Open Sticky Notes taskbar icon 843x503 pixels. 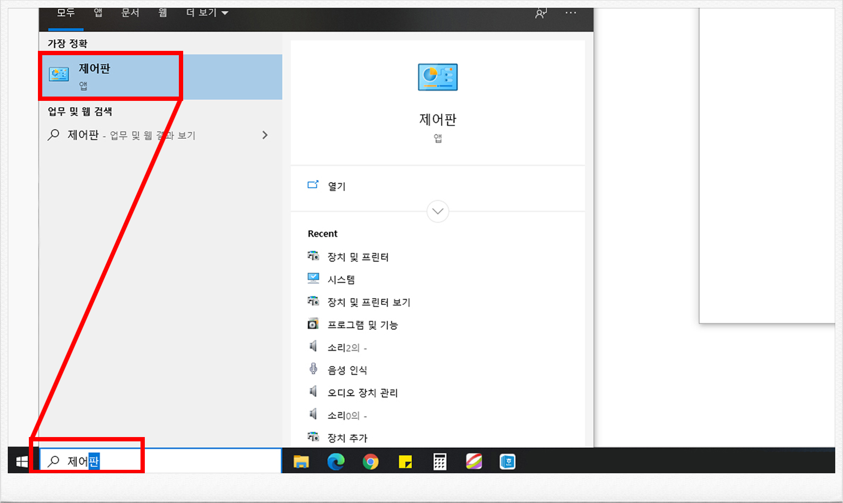point(405,462)
